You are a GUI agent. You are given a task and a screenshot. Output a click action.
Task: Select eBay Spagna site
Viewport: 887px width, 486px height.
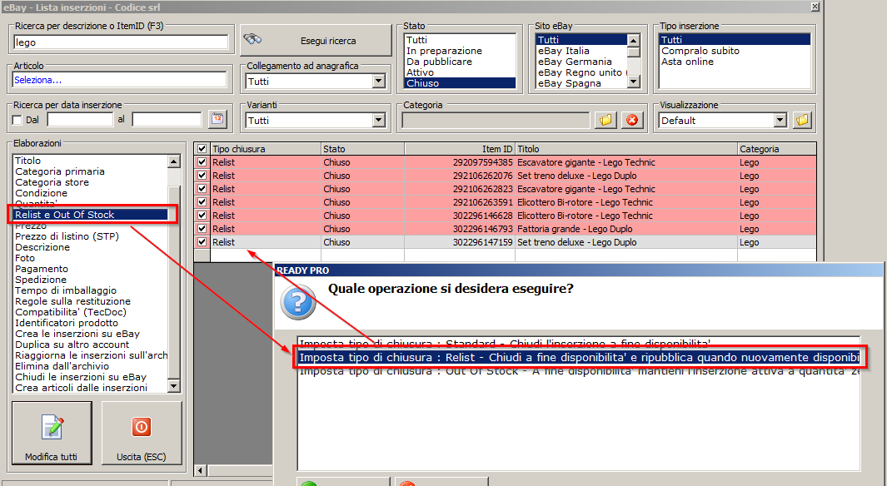click(x=581, y=83)
